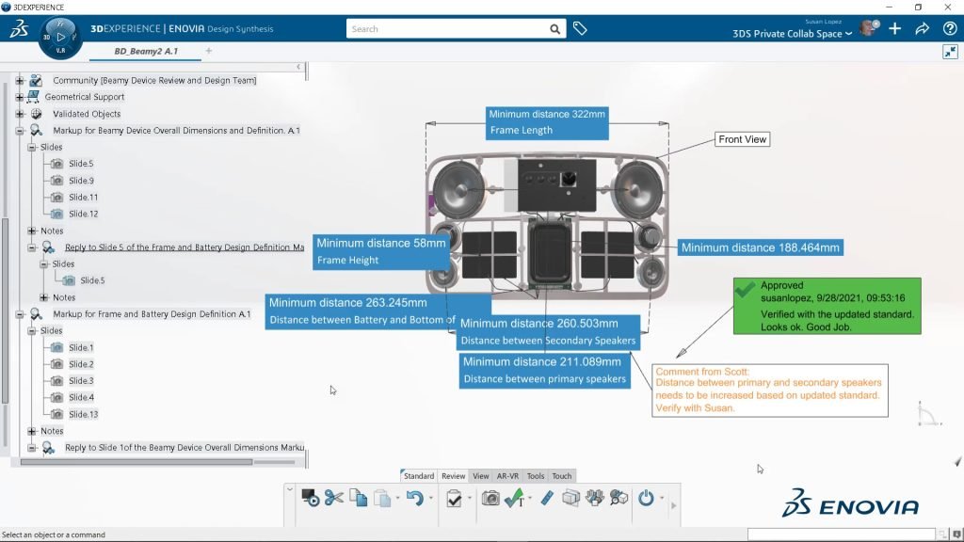Collapse Markup for Frame and Battery node
964x542 pixels.
point(20,314)
